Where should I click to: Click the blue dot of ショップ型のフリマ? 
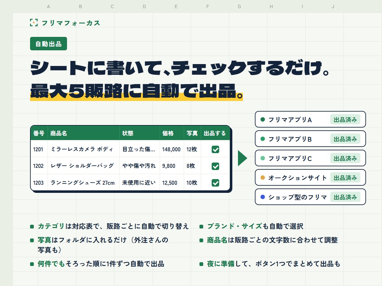263,197
